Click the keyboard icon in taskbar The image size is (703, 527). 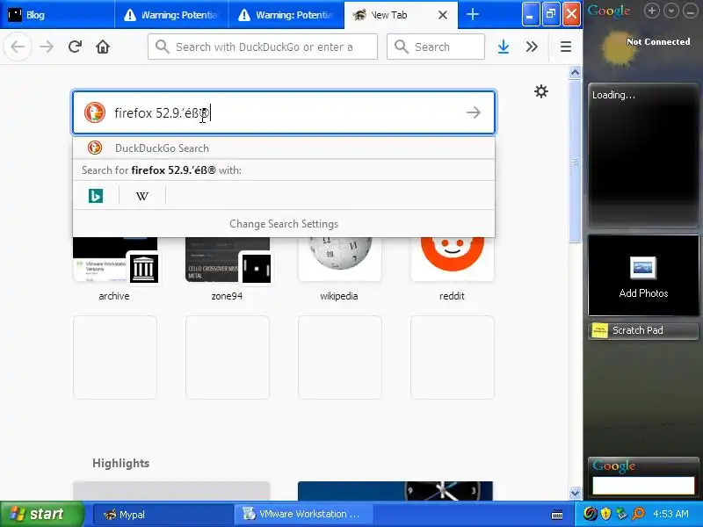[557, 515]
